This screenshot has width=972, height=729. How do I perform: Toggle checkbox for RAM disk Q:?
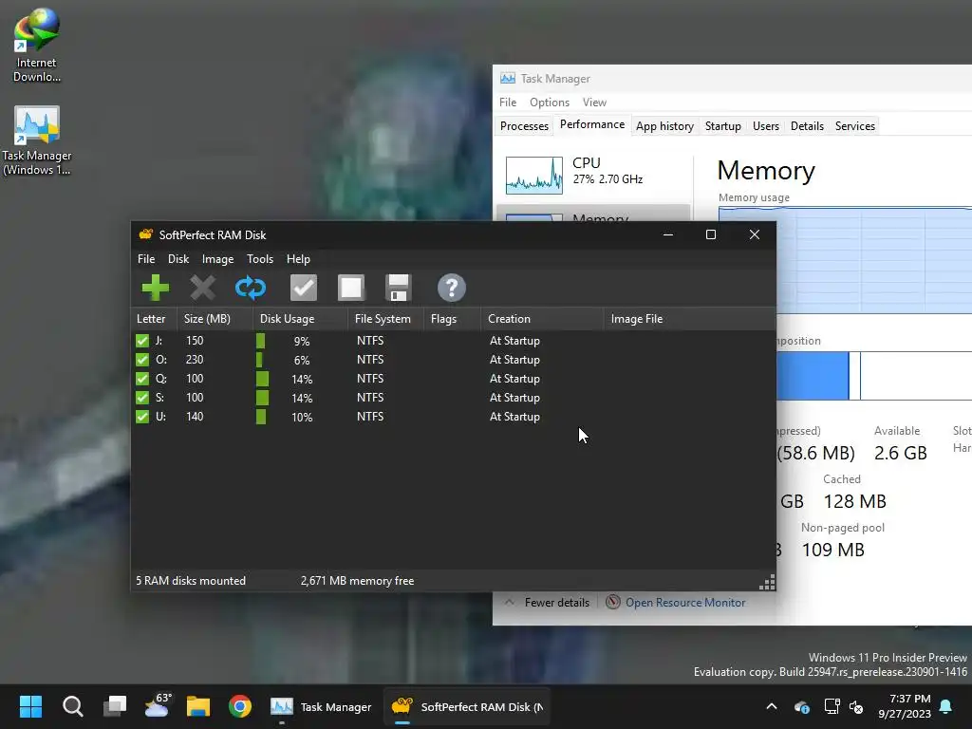pyautogui.click(x=142, y=379)
